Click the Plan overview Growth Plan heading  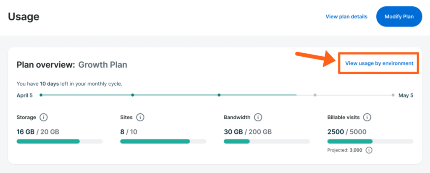click(72, 65)
